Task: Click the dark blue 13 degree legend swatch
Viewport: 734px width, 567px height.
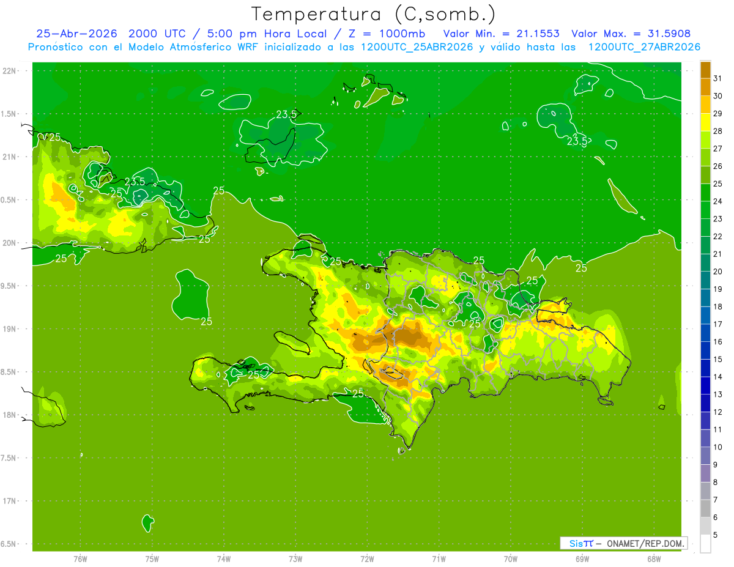Action: (x=705, y=386)
